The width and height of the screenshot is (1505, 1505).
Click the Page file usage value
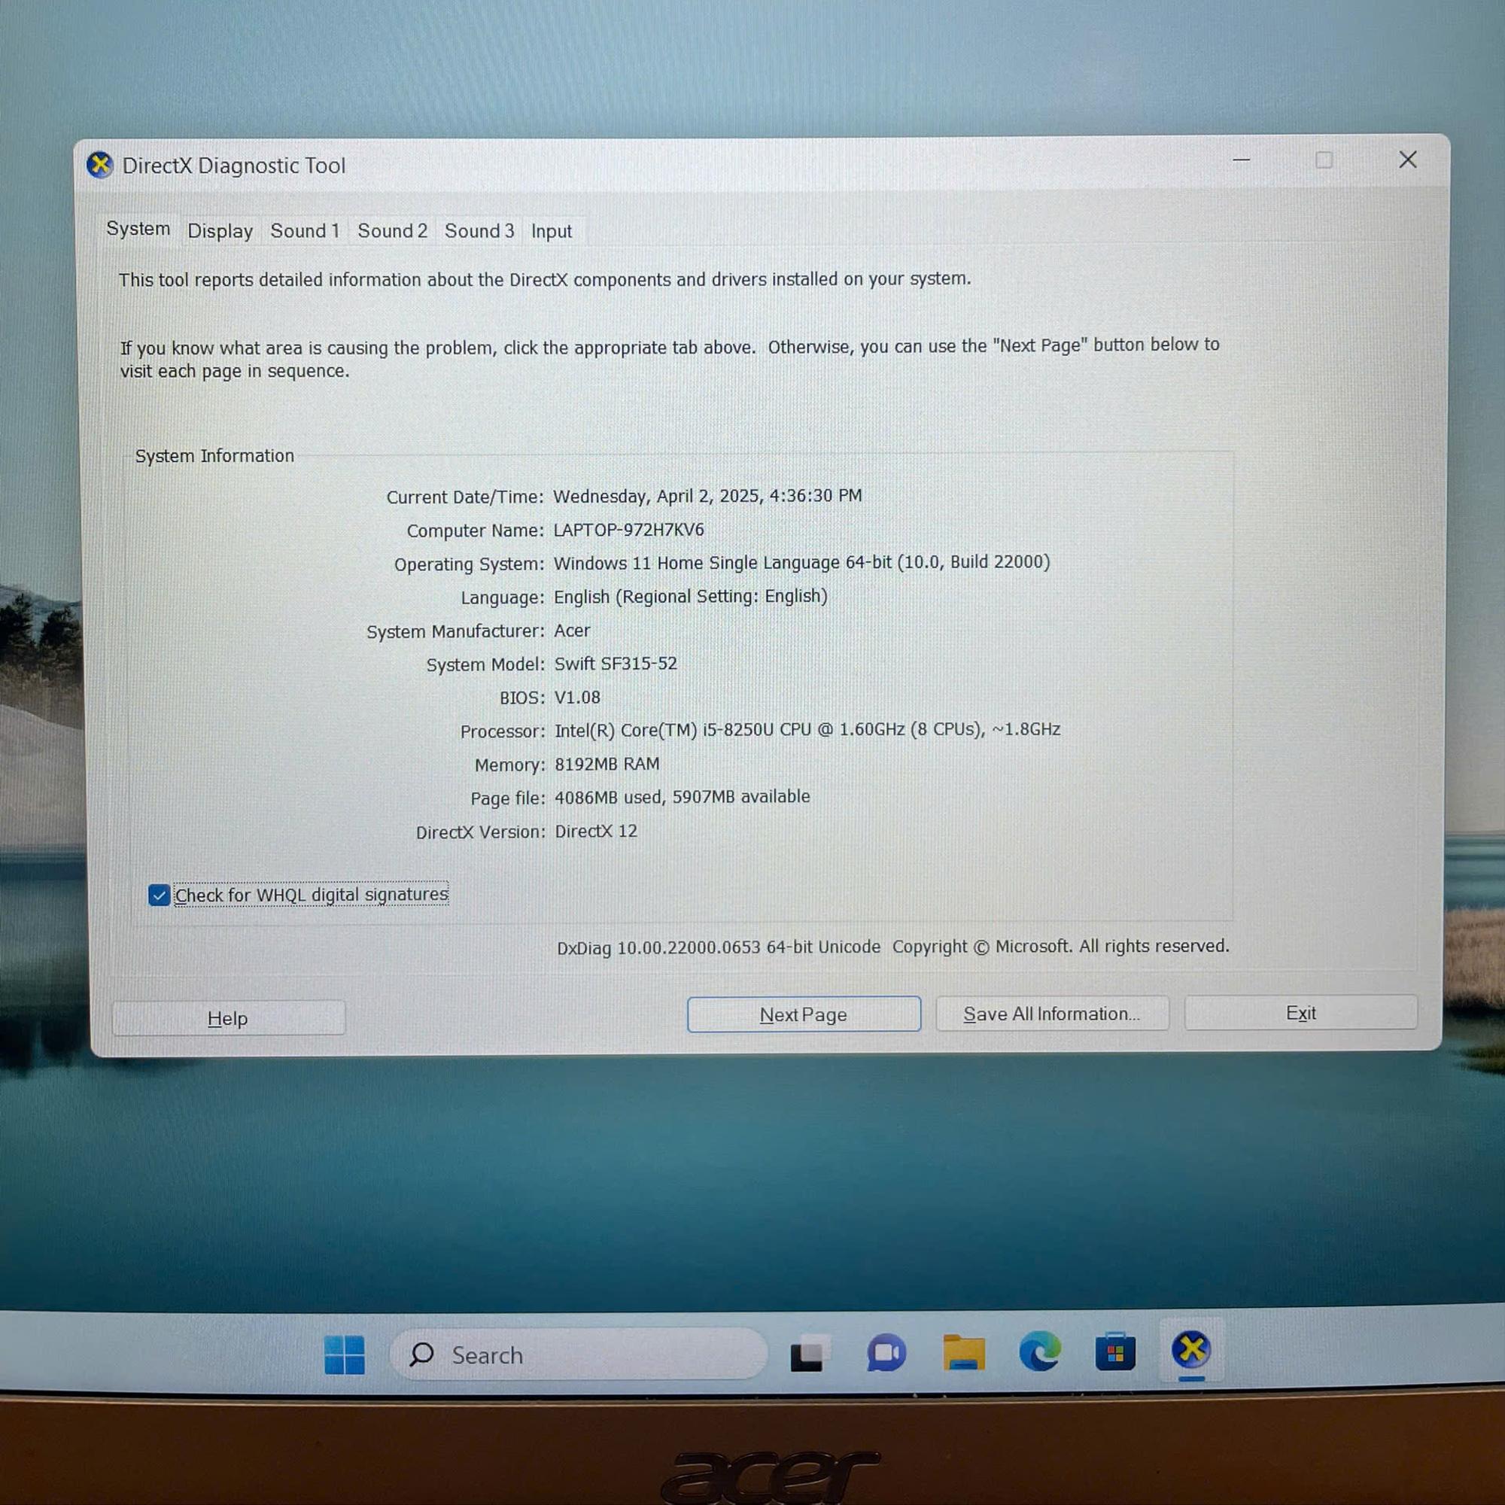[683, 797]
